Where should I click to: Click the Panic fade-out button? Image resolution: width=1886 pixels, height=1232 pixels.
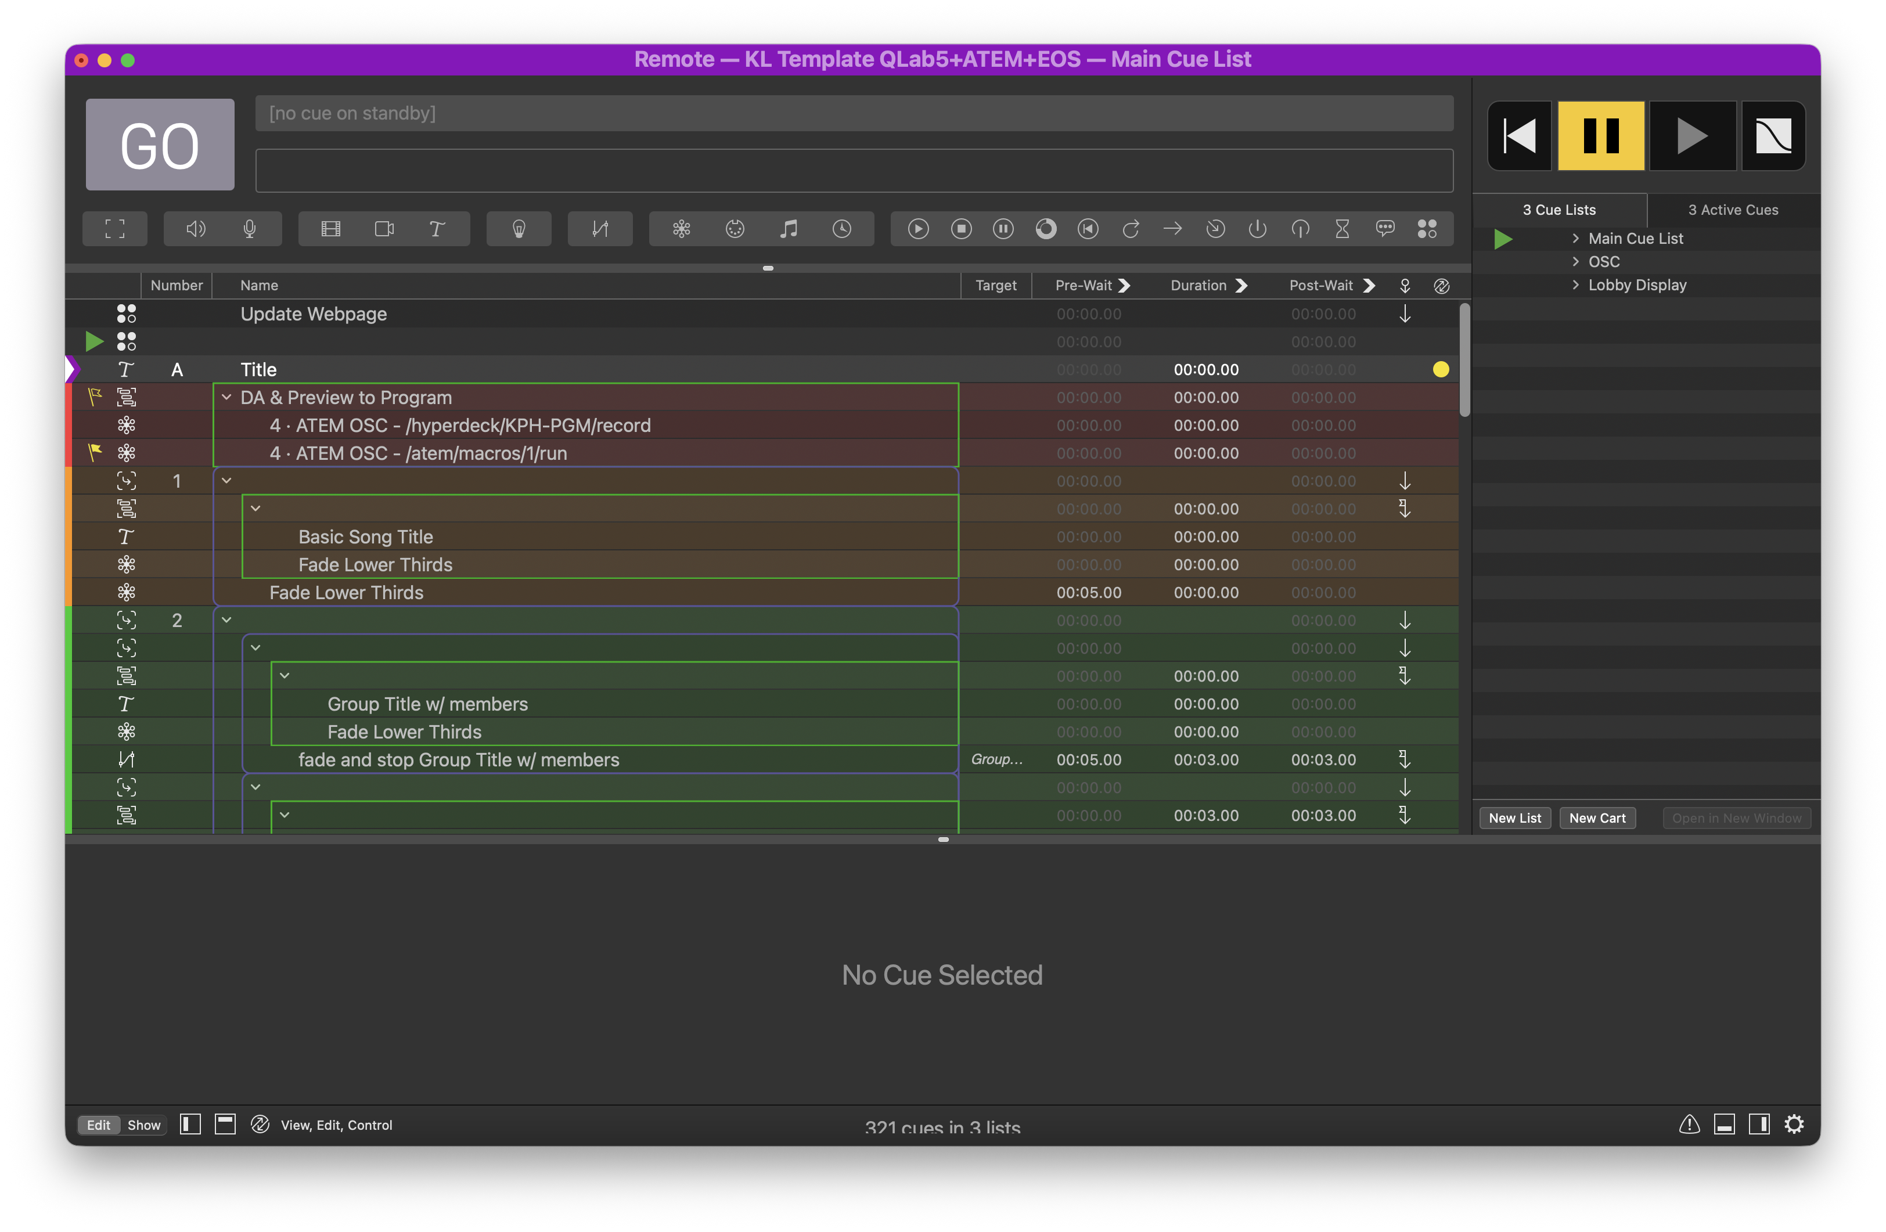[x=1773, y=136]
